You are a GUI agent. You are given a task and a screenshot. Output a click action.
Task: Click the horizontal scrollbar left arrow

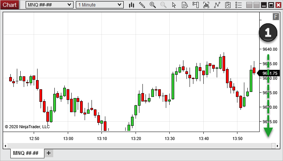[5, 146]
